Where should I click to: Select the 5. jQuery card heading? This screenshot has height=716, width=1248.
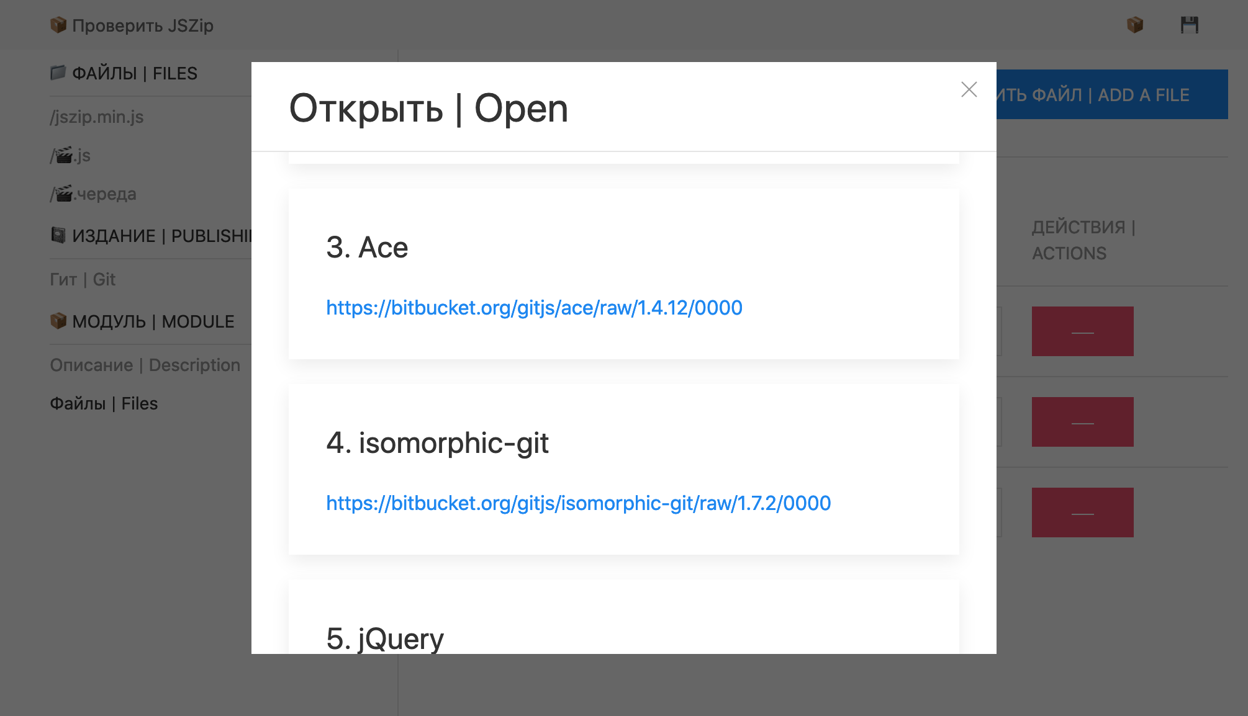pyautogui.click(x=385, y=638)
